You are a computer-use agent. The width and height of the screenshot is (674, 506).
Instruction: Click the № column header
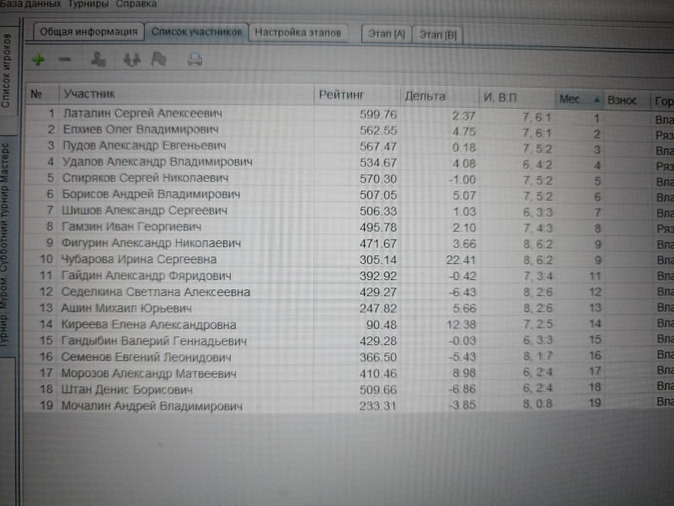[x=42, y=94]
